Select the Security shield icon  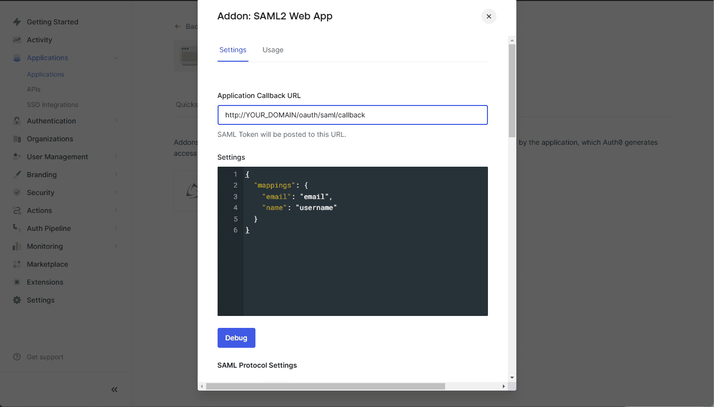pyautogui.click(x=17, y=193)
